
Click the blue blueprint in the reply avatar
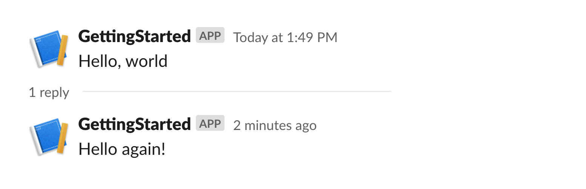[46, 136]
